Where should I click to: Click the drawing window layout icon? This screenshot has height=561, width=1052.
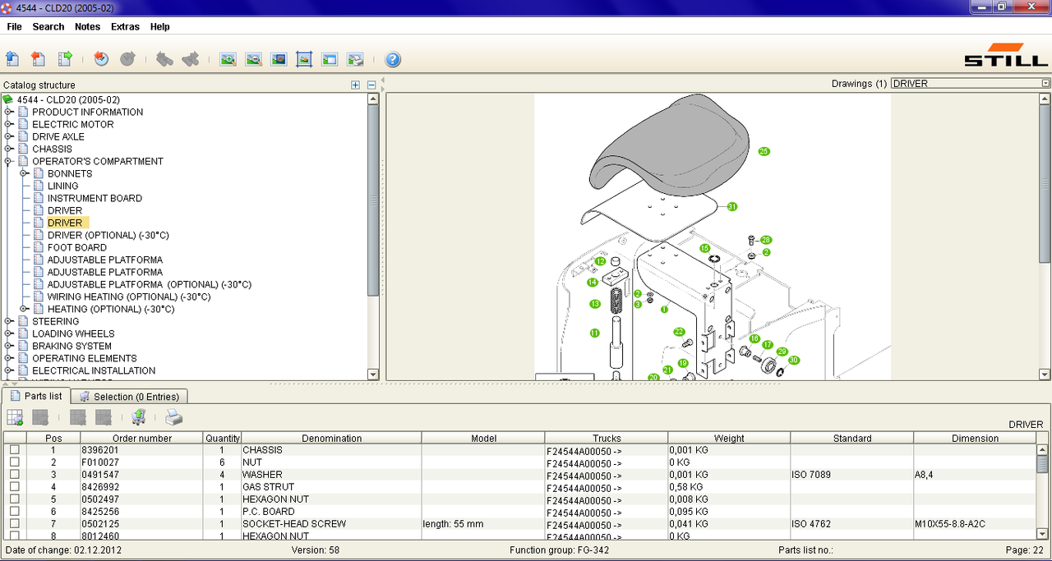tap(330, 59)
